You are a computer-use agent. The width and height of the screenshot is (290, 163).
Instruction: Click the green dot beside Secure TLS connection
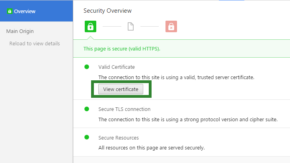tap(87, 109)
